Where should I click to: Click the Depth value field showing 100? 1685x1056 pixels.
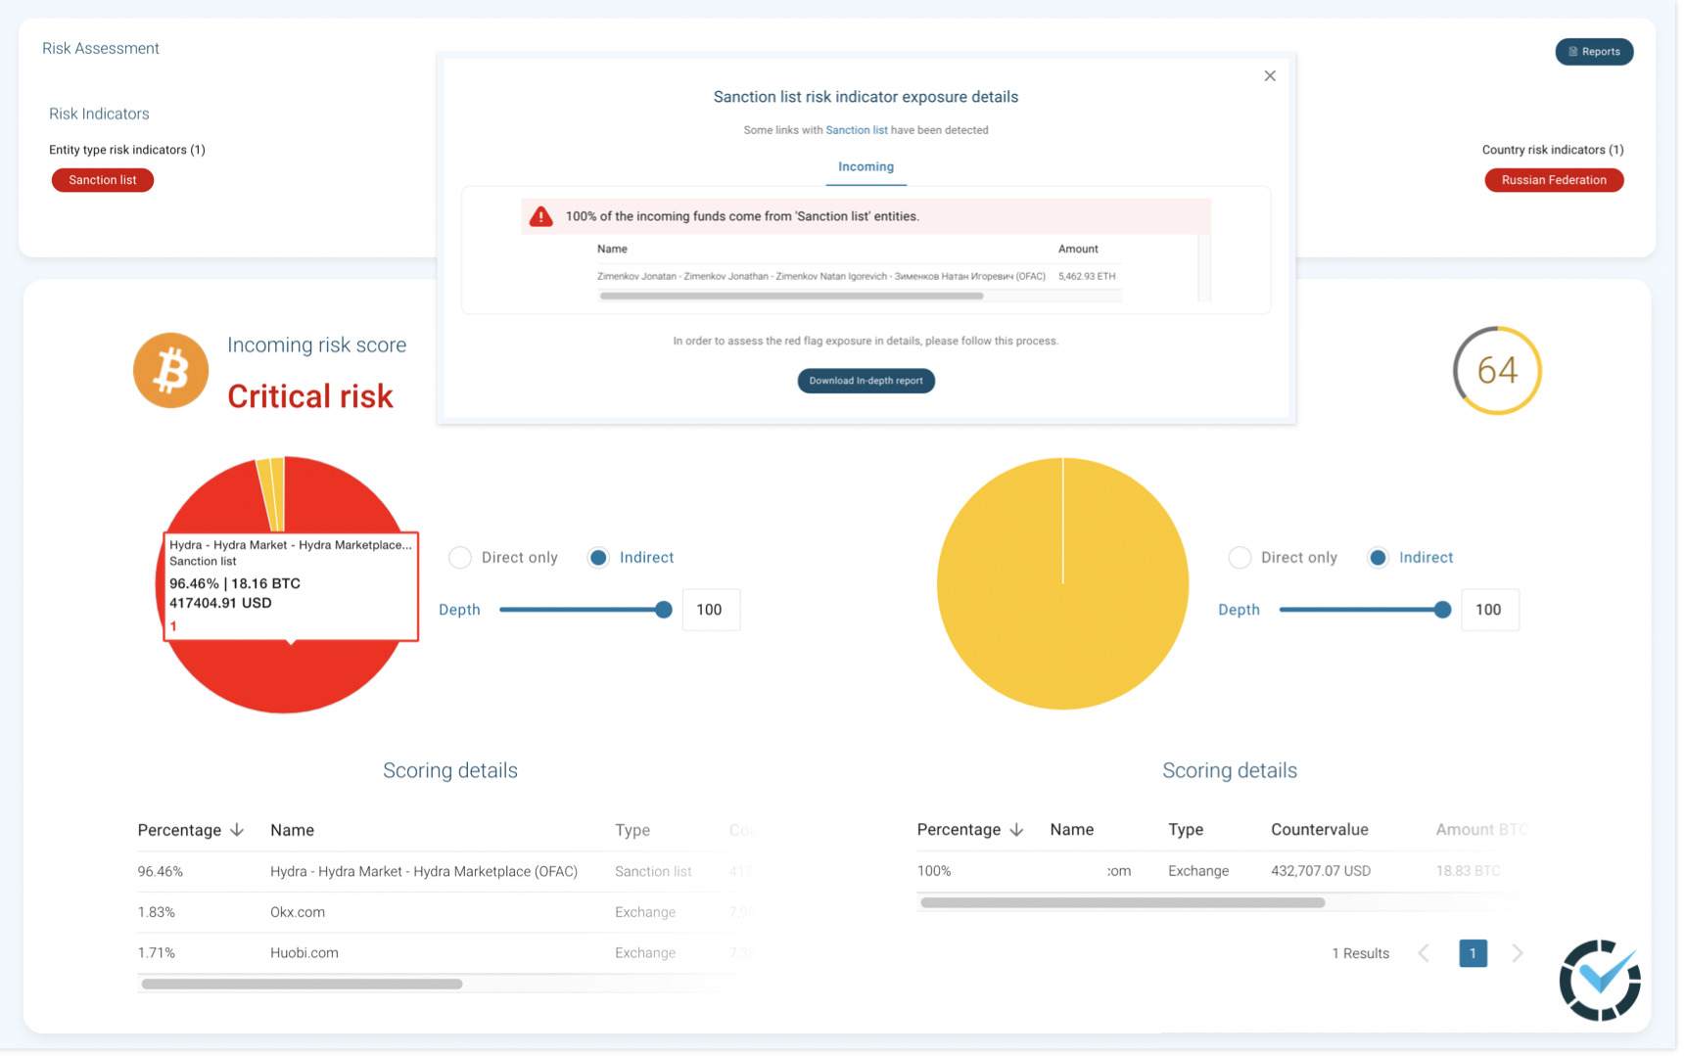coord(711,609)
